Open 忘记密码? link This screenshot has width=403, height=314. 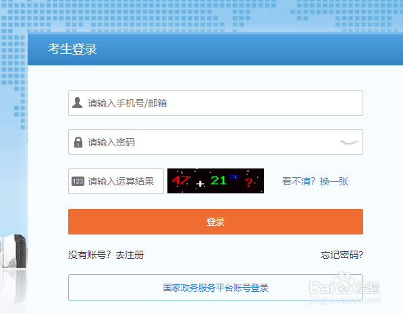[342, 255]
